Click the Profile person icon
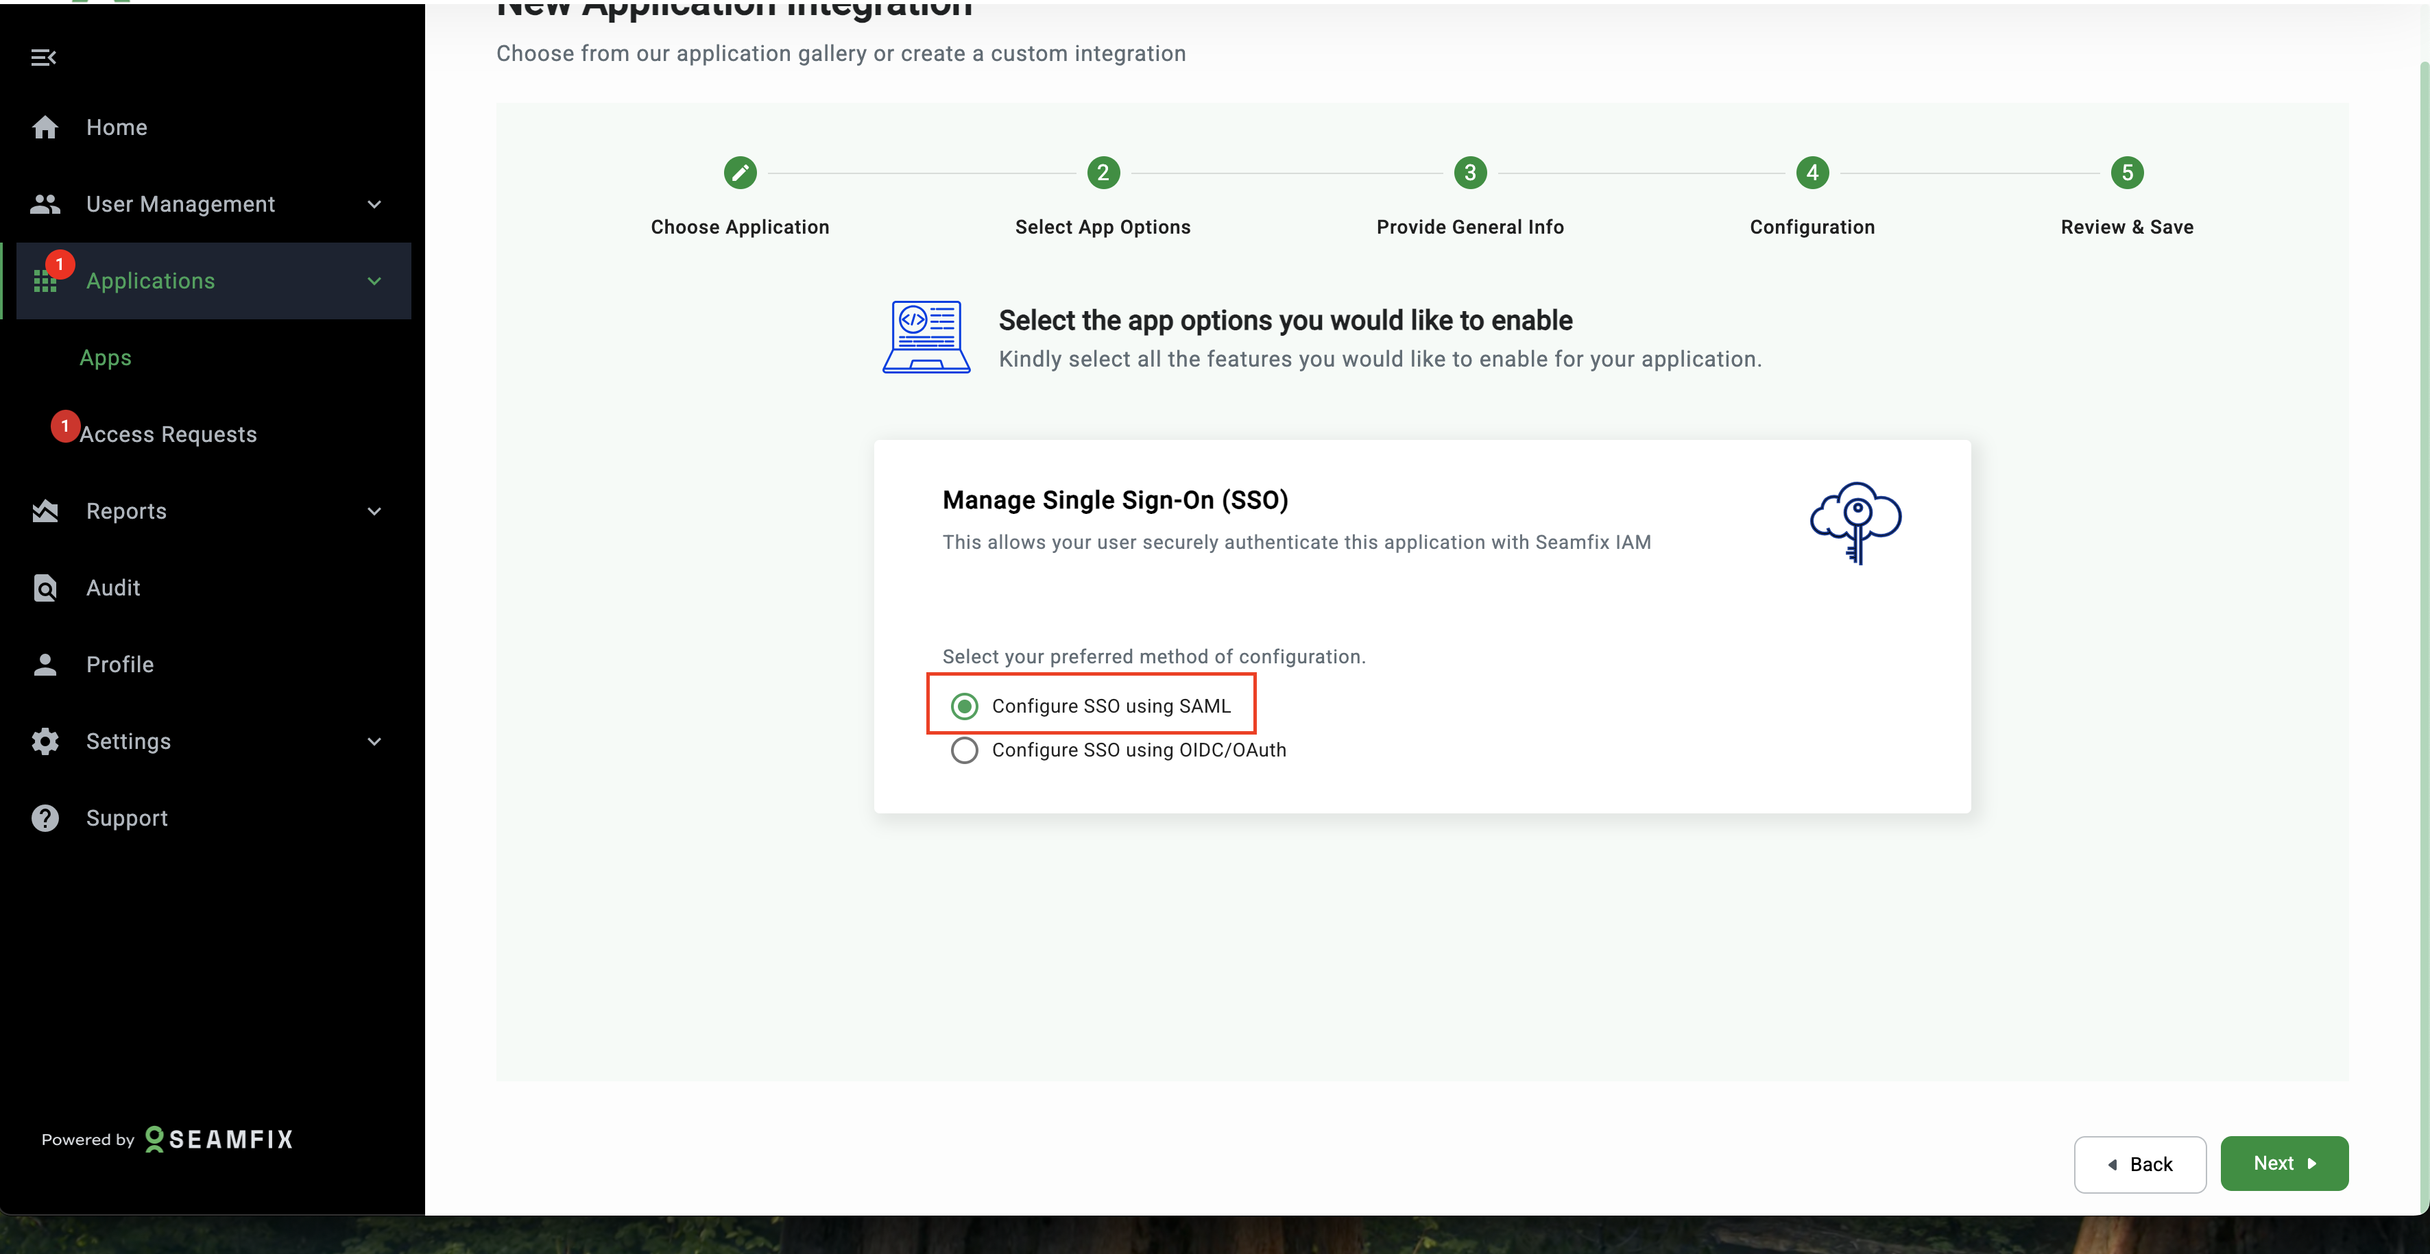The image size is (2430, 1254). click(x=45, y=665)
